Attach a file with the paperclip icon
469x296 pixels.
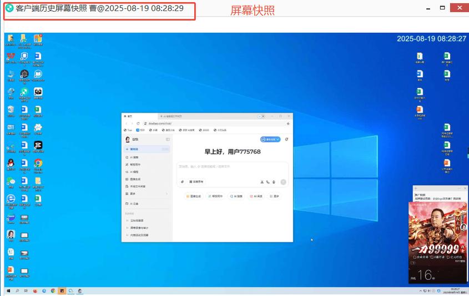click(182, 182)
